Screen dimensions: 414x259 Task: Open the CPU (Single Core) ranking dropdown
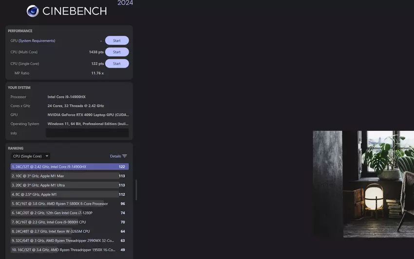tap(30, 156)
